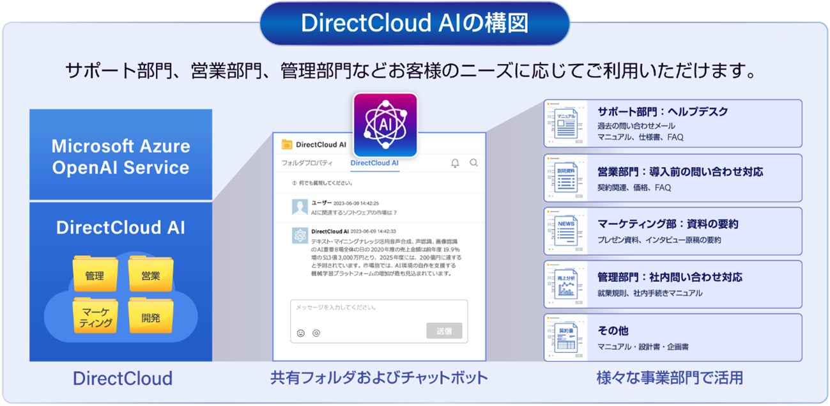Open the notification bell in the chat panel

tap(455, 163)
